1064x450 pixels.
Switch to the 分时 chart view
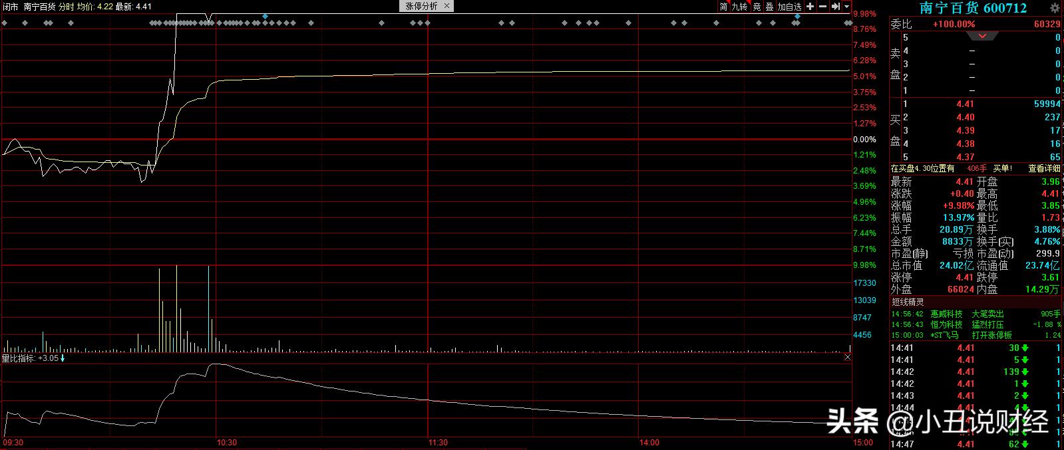click(x=66, y=7)
